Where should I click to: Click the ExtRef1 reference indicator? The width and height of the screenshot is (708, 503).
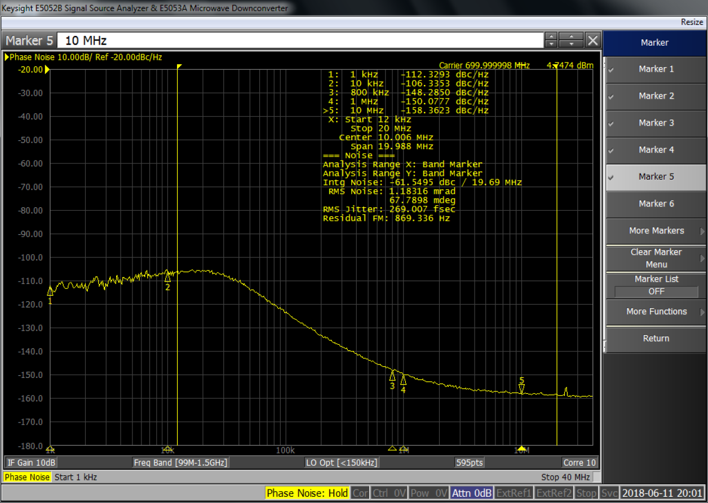(514, 492)
